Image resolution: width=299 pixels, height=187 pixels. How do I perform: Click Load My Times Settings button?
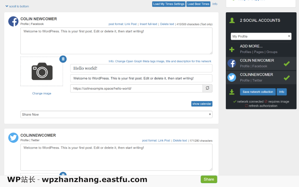[x=169, y=4]
